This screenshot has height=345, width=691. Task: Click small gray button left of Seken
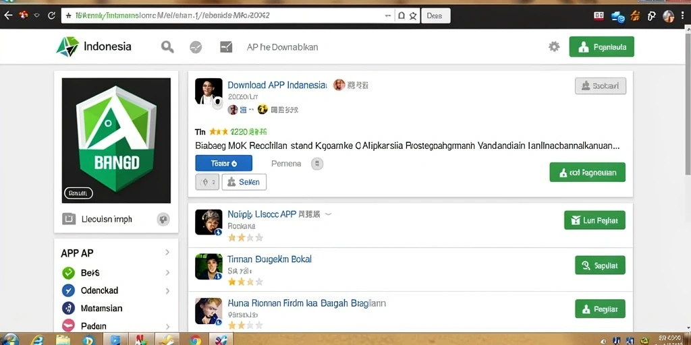click(207, 182)
